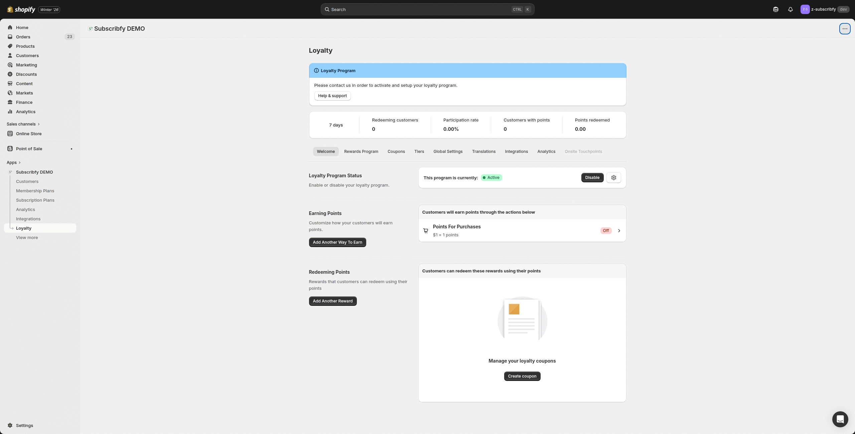This screenshot has height=434, width=855.
Task: Switch to the Rewards Program tab
Action: tap(361, 152)
